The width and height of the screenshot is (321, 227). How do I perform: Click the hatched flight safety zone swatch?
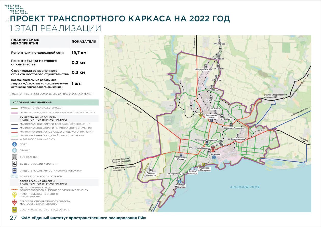(x=15, y=176)
